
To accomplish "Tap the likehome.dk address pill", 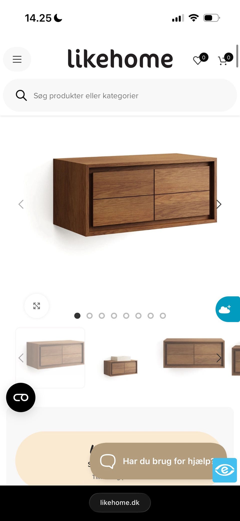I will [120, 502].
